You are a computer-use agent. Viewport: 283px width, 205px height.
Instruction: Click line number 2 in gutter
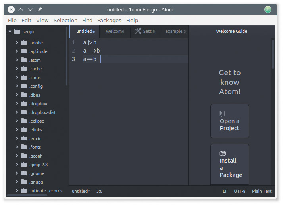[x=73, y=51]
